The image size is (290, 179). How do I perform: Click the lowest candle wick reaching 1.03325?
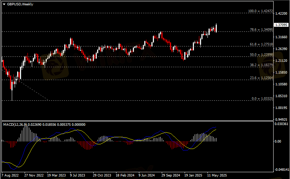[x=12, y=95]
